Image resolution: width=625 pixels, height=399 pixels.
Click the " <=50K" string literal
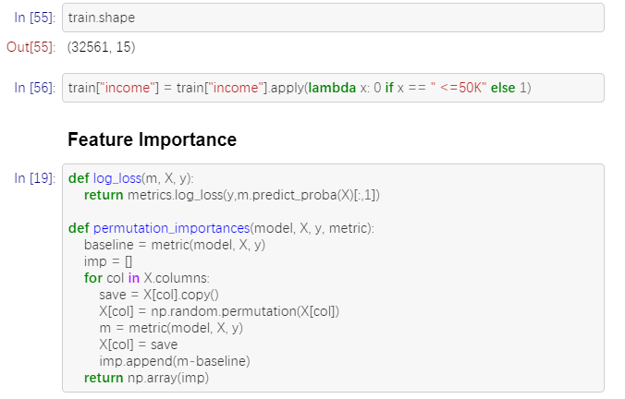[x=459, y=88]
